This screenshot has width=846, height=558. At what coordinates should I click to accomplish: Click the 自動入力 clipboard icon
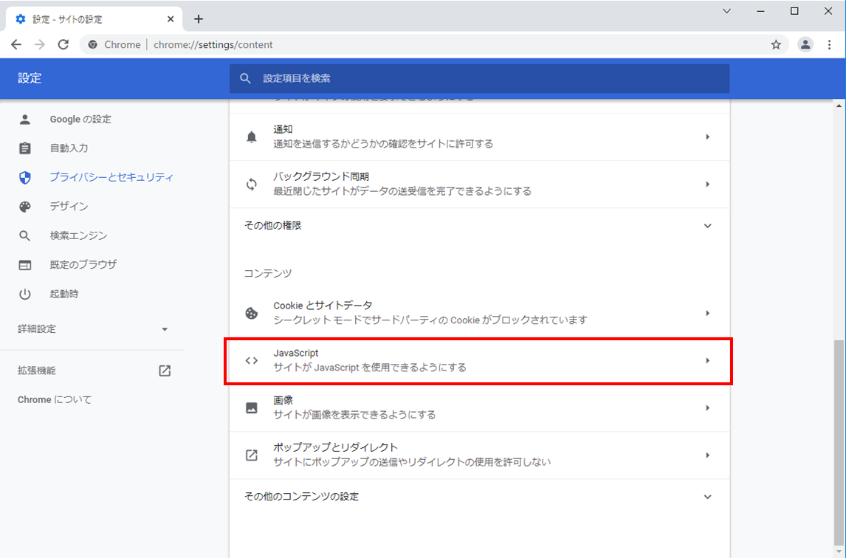click(x=25, y=148)
